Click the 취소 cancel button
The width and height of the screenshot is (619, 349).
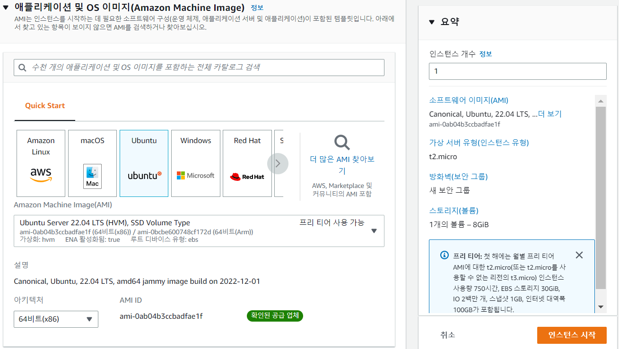click(x=448, y=335)
